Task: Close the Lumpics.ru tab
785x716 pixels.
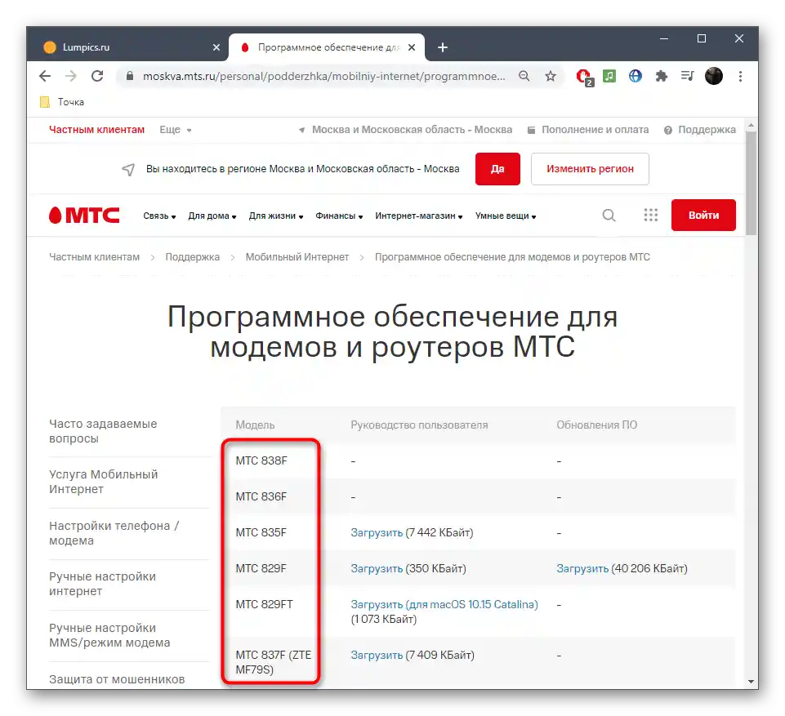Action: point(216,47)
